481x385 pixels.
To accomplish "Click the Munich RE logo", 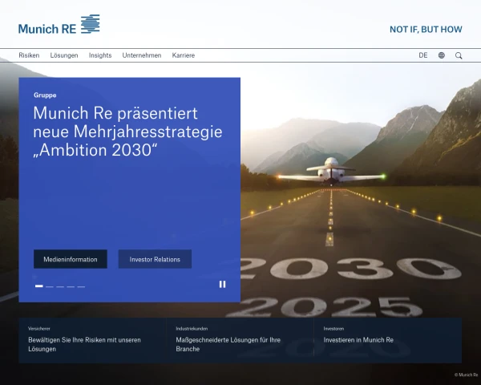I will point(59,26).
